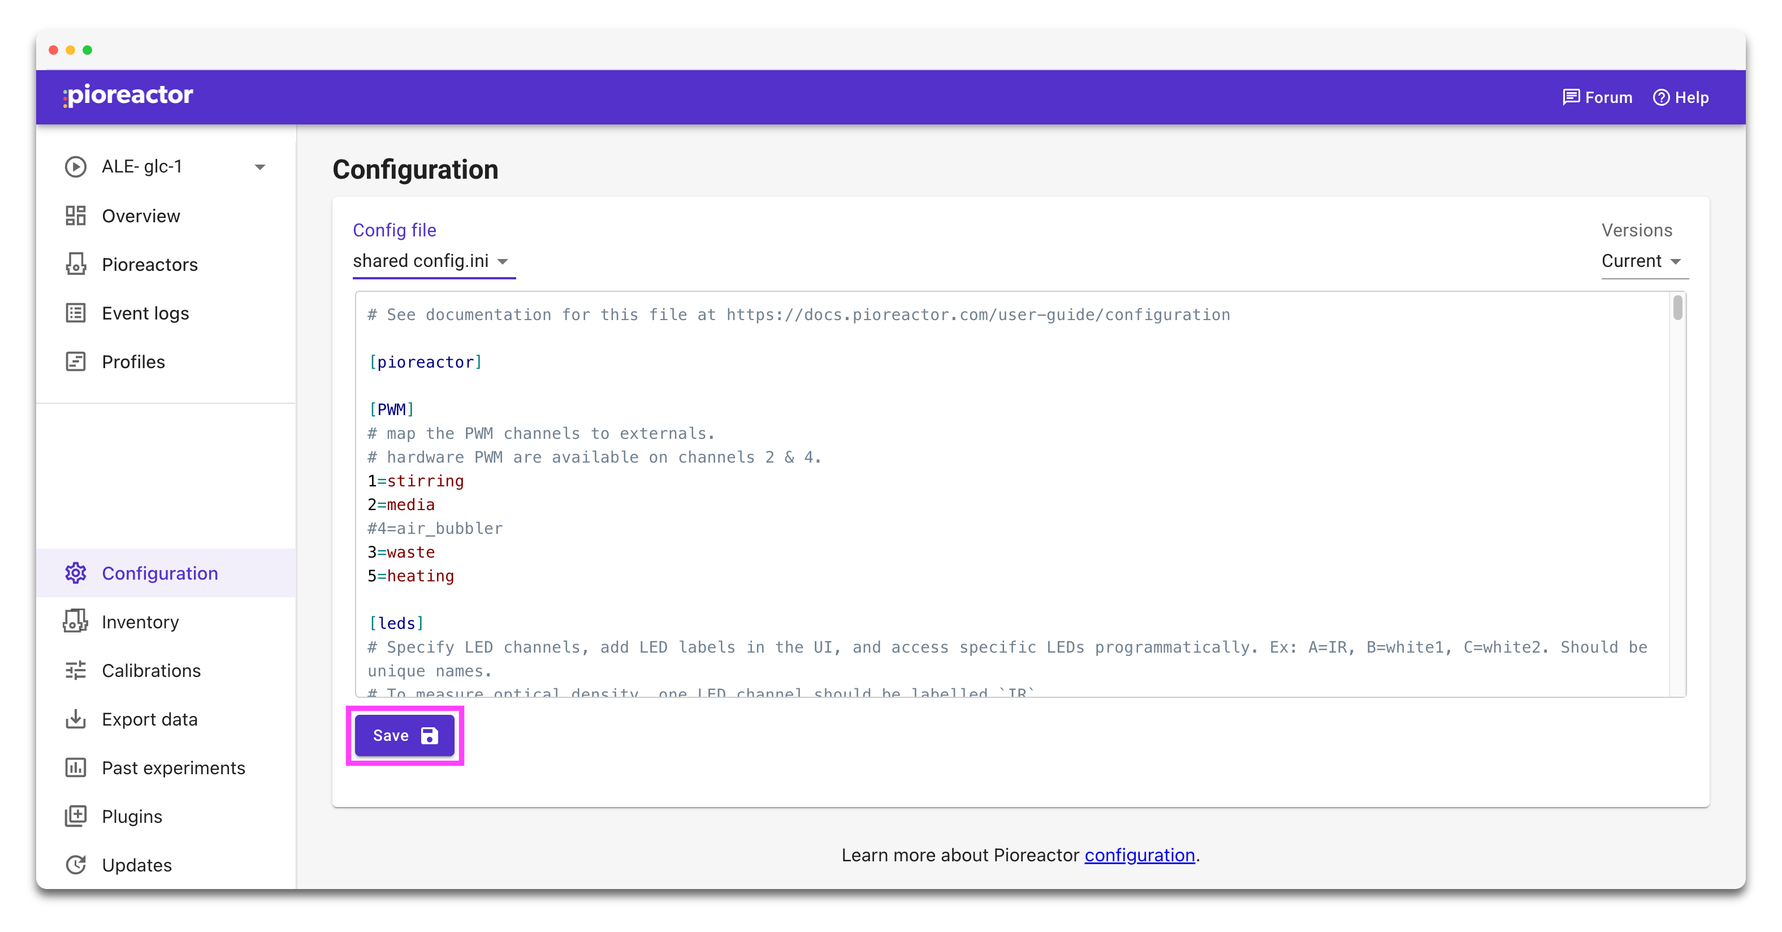The image size is (1782, 932).
Task: Expand the Versions Current dropdown
Action: tap(1643, 261)
